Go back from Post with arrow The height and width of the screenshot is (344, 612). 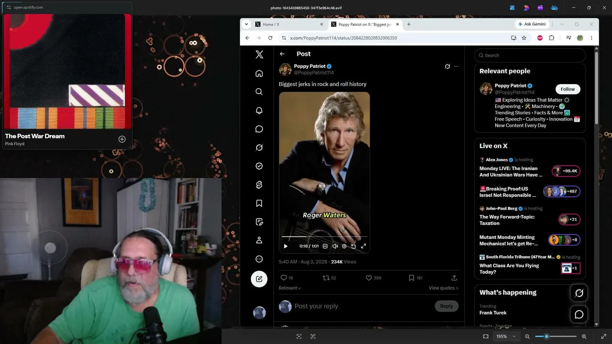(x=282, y=54)
